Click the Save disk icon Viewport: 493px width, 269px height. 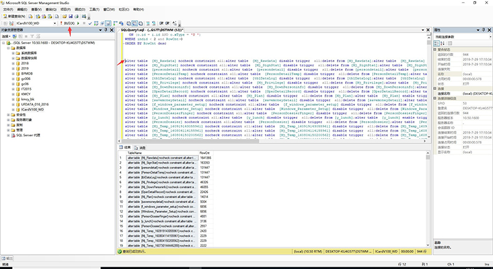pyautogui.click(x=70, y=17)
